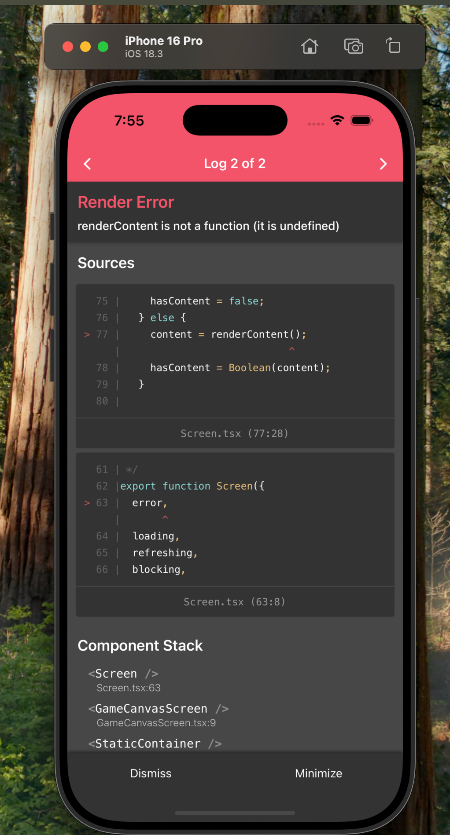This screenshot has width=450, height=835.
Task: Open Screen.tsx (63:8) source location
Action: 235,602
